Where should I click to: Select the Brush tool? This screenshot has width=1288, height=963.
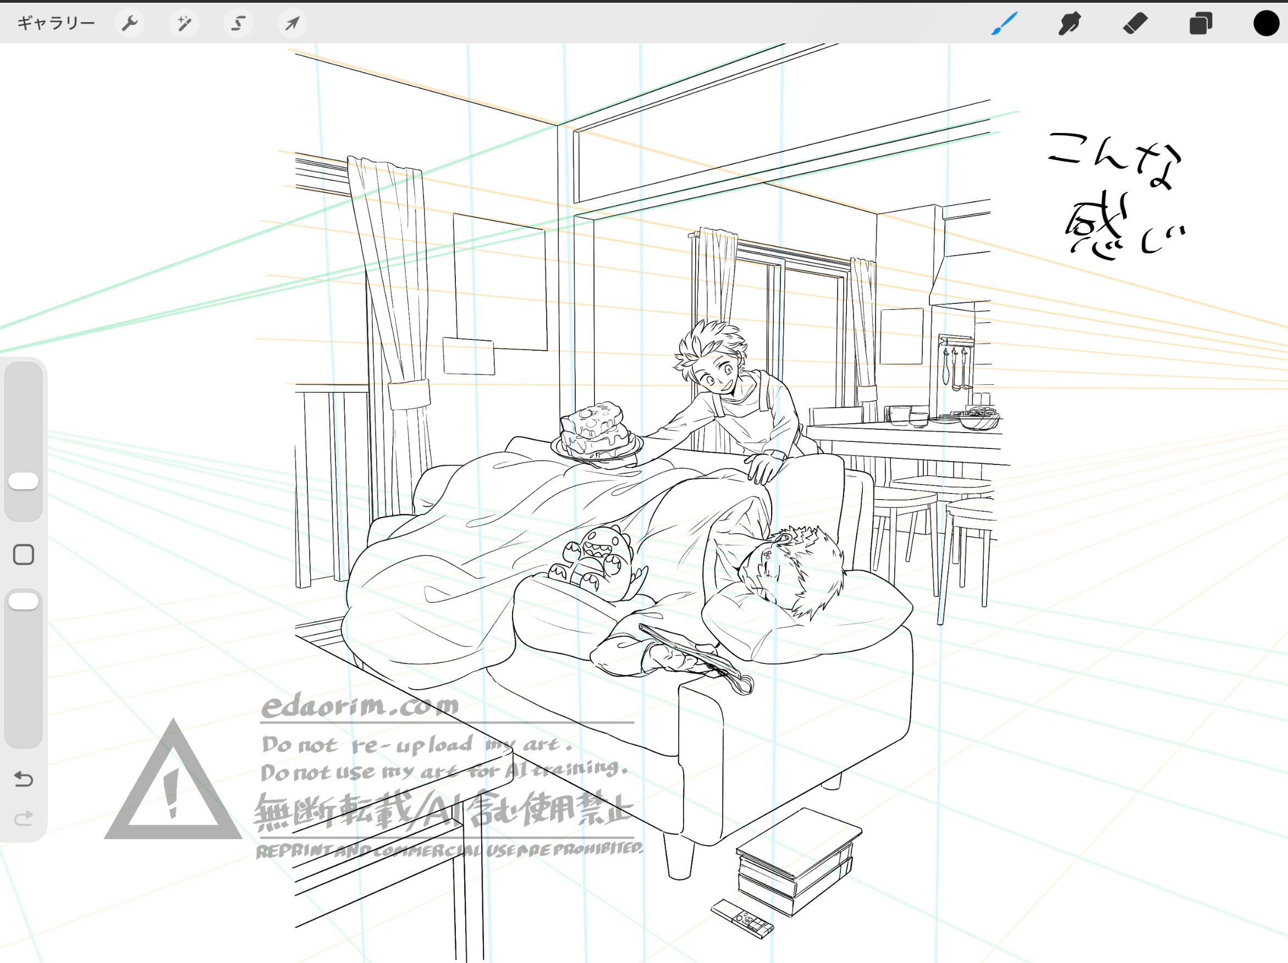pos(1004,23)
